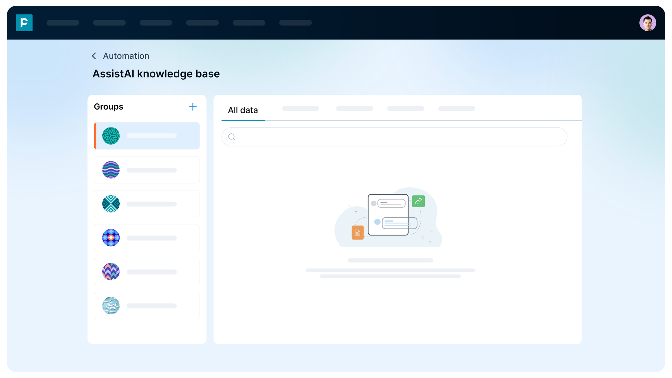Screen dimensions: 672x378
Task: Click the teal P logo icon
Action: (24, 23)
